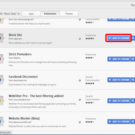Viewport: 135px width, 135px height.
Task: Open the Facebook Disconnect extension title
Action: click(x=23, y=77)
